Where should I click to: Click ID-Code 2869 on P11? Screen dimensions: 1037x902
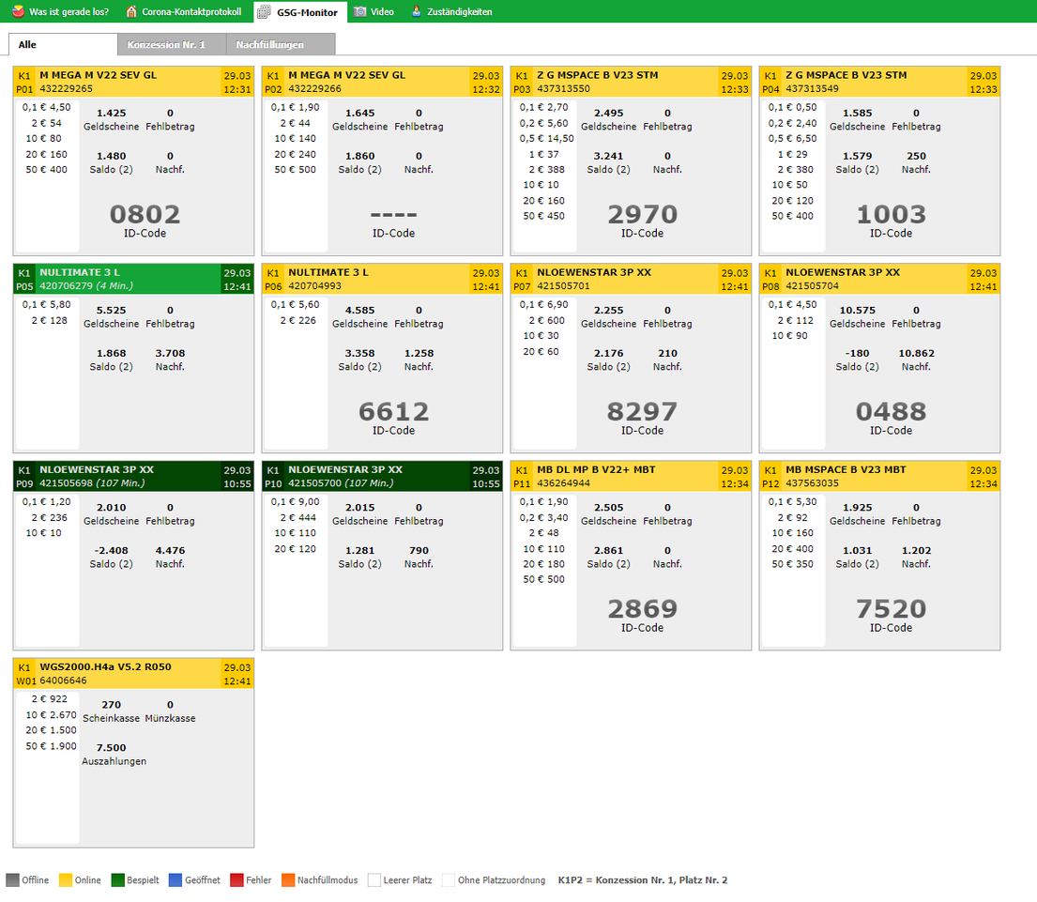[x=642, y=608]
